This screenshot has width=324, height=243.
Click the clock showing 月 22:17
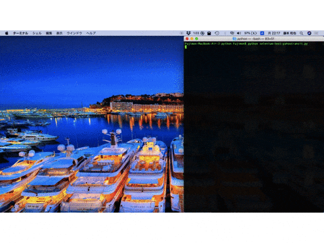tap(274, 33)
